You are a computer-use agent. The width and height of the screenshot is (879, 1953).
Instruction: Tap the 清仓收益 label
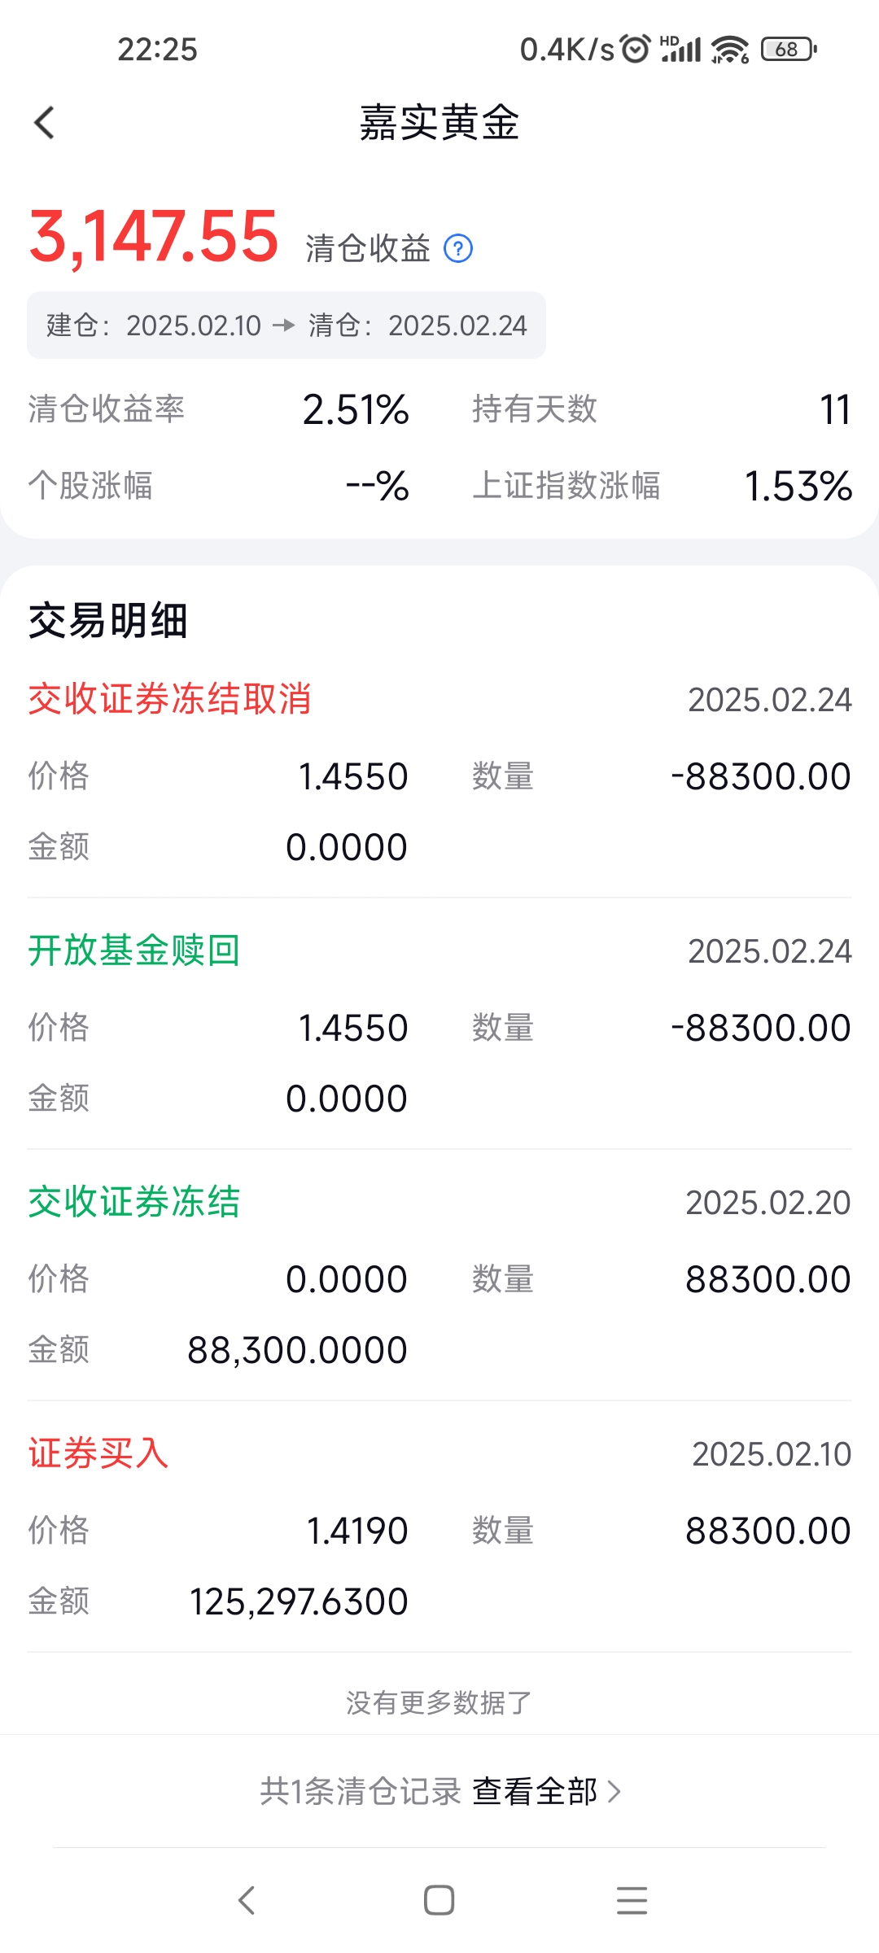pos(368,248)
